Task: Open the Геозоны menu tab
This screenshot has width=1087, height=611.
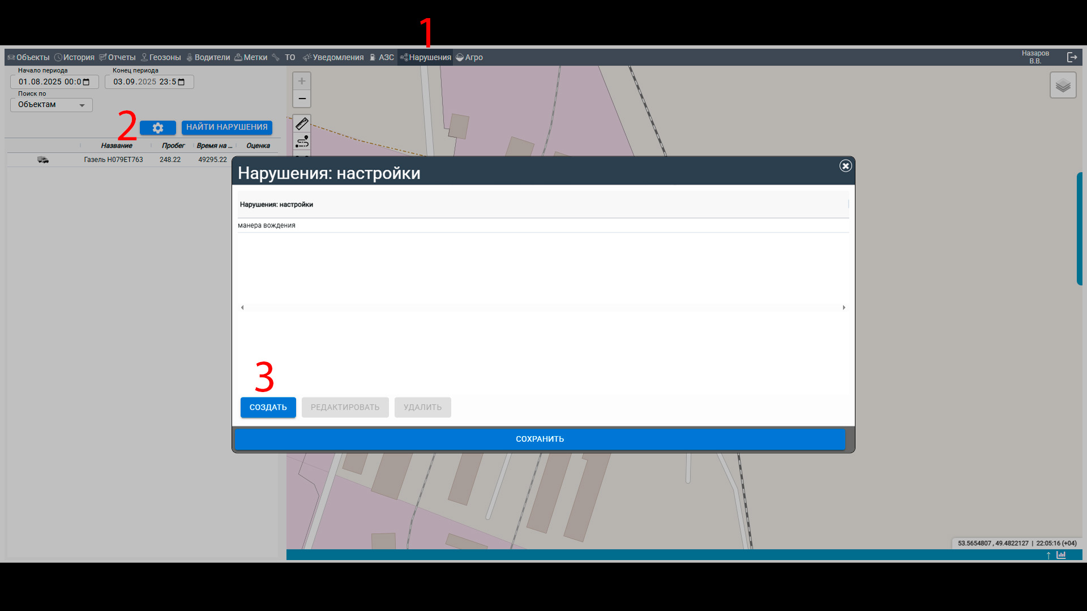Action: click(161, 57)
